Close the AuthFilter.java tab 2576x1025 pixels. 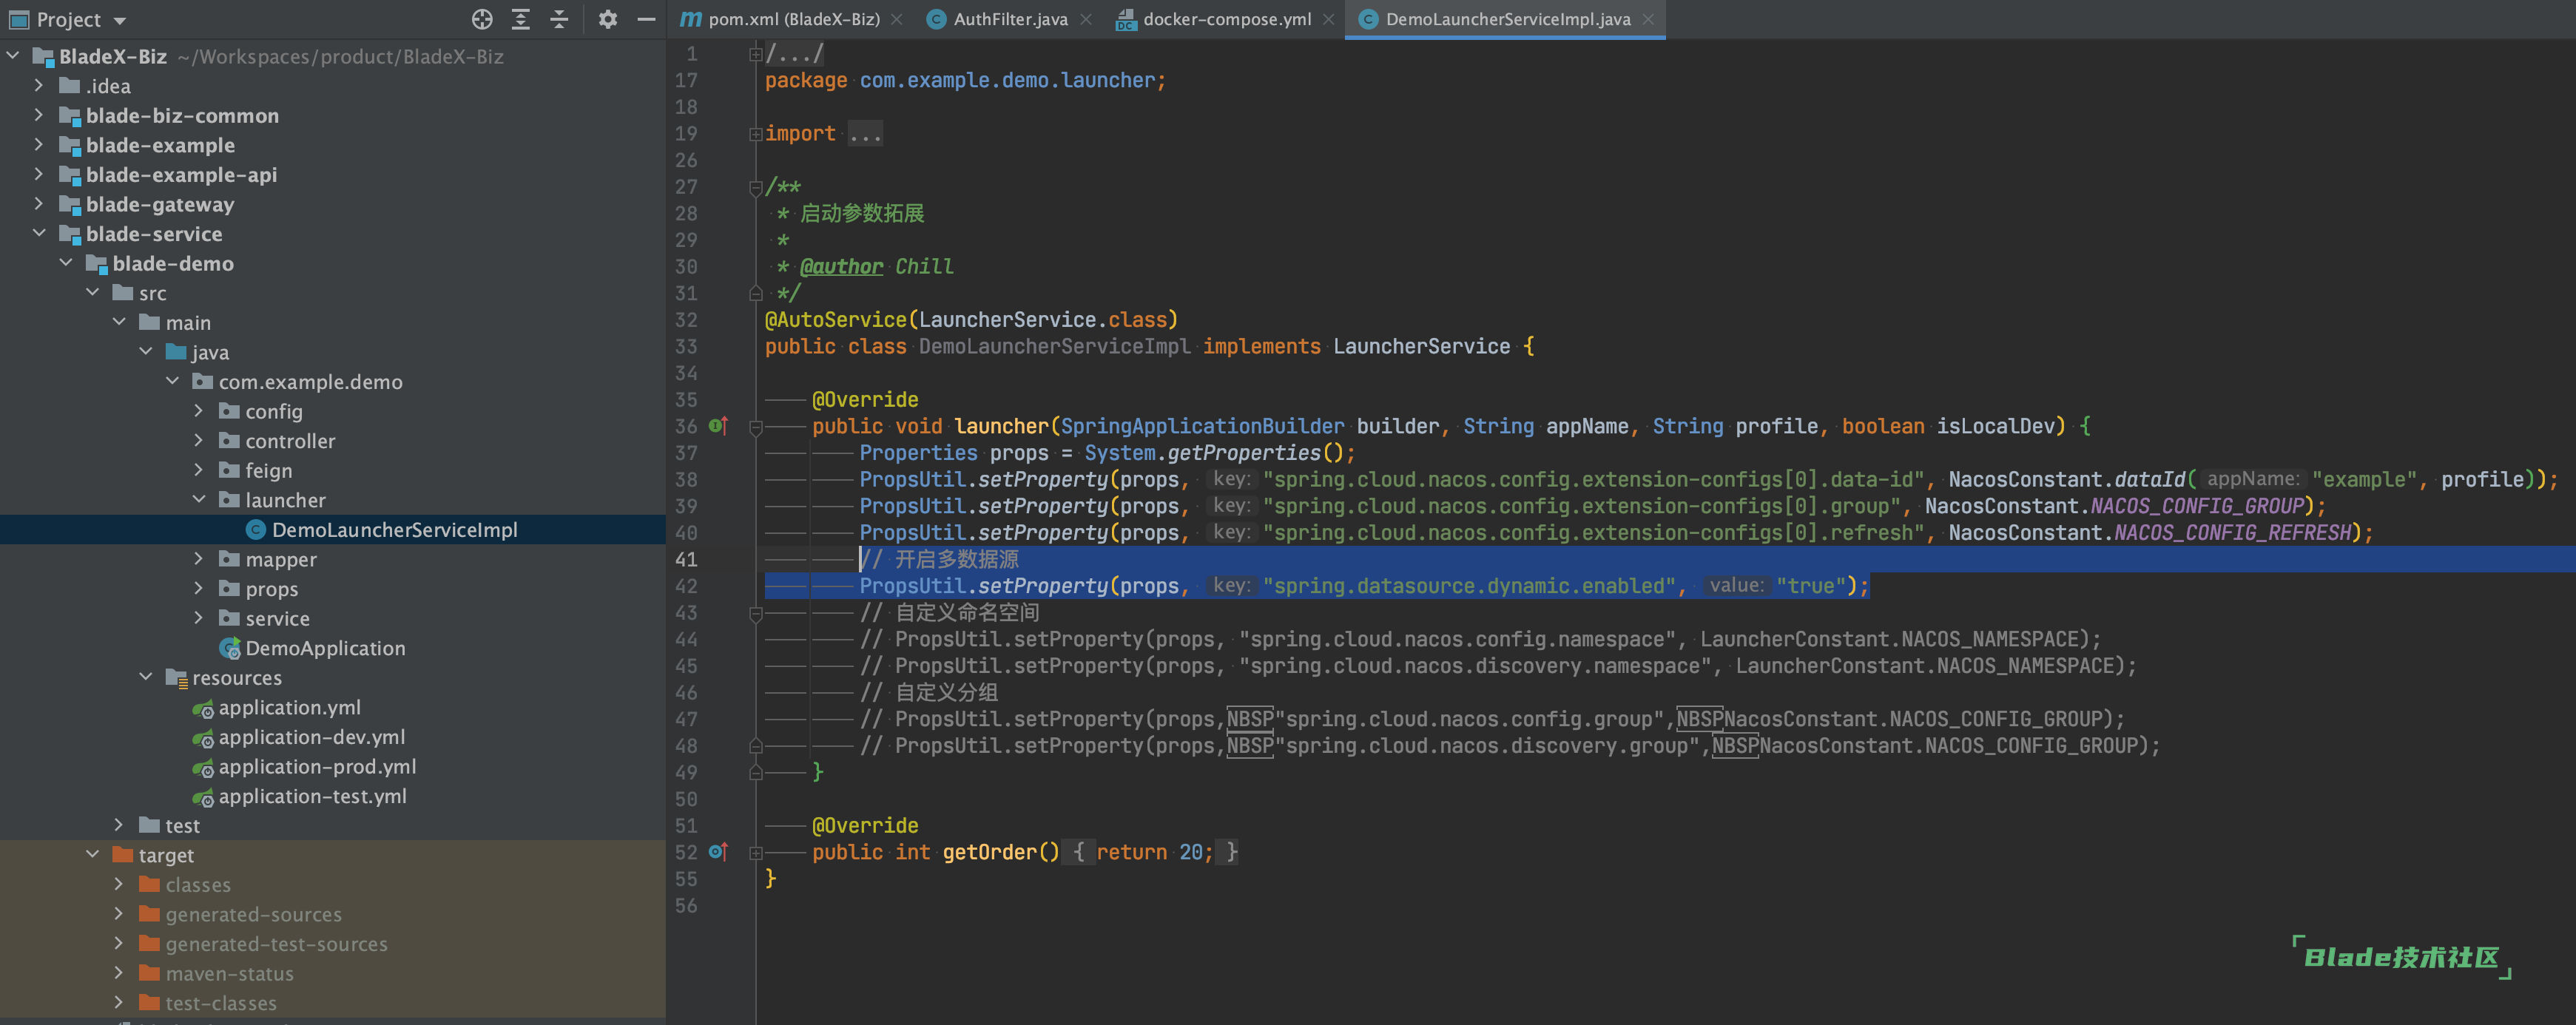pos(1085,19)
